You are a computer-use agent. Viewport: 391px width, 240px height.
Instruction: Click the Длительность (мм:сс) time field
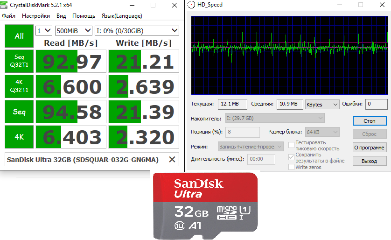click(x=262, y=159)
